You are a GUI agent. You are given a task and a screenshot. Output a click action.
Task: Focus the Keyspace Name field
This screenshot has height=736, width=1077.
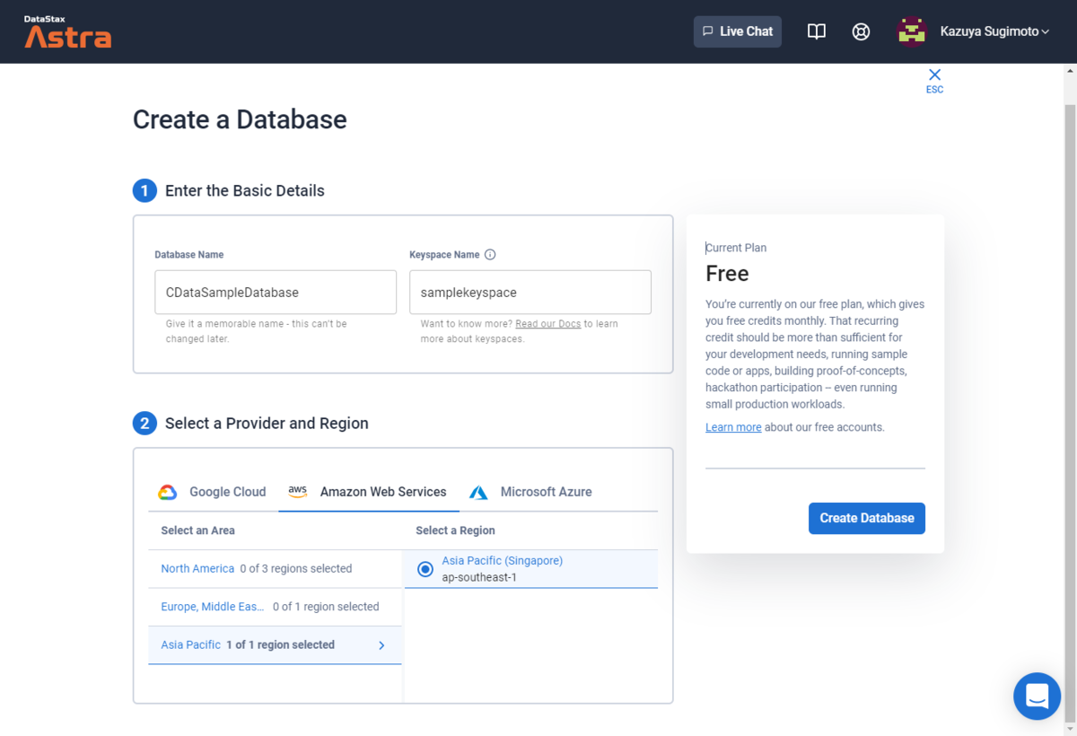530,293
